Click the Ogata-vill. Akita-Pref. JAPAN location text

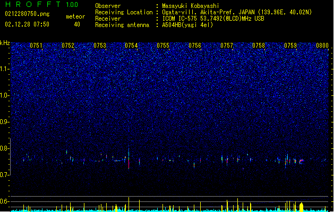point(237,12)
